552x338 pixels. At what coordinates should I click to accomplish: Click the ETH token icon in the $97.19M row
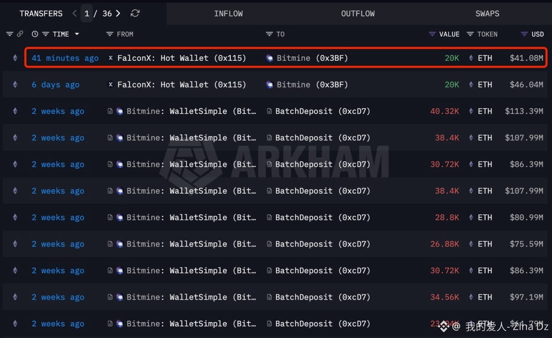[471, 297]
